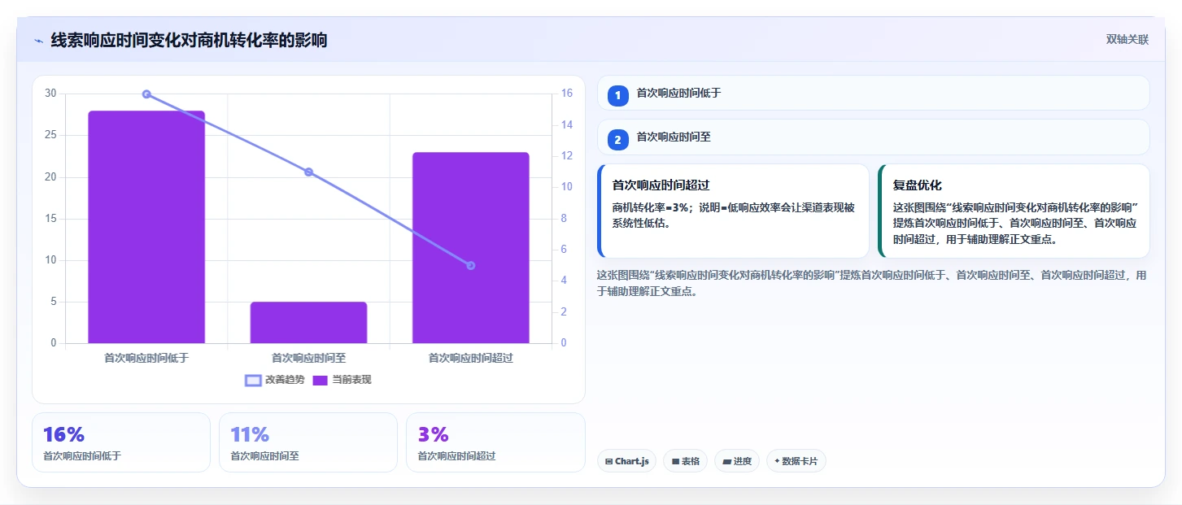
Task: Click the x-axis label 首次响应时间至
Action: (308, 357)
